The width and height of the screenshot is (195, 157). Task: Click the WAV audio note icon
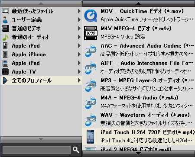click(x=91, y=119)
